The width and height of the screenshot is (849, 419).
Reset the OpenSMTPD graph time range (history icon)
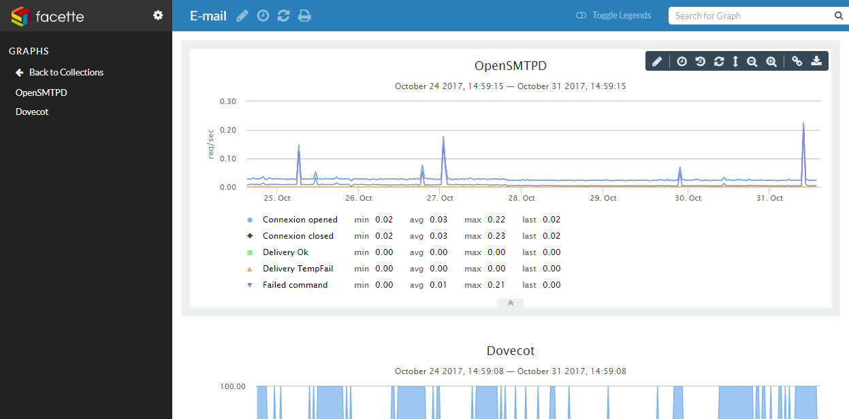coord(700,61)
